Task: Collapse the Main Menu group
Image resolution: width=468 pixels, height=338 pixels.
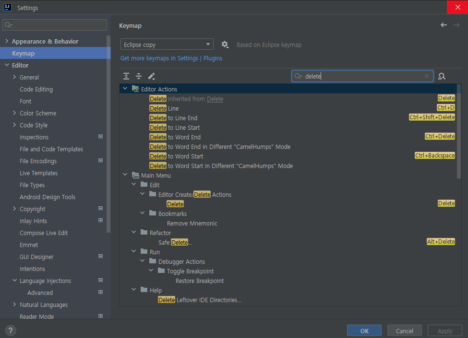Action: 125,175
